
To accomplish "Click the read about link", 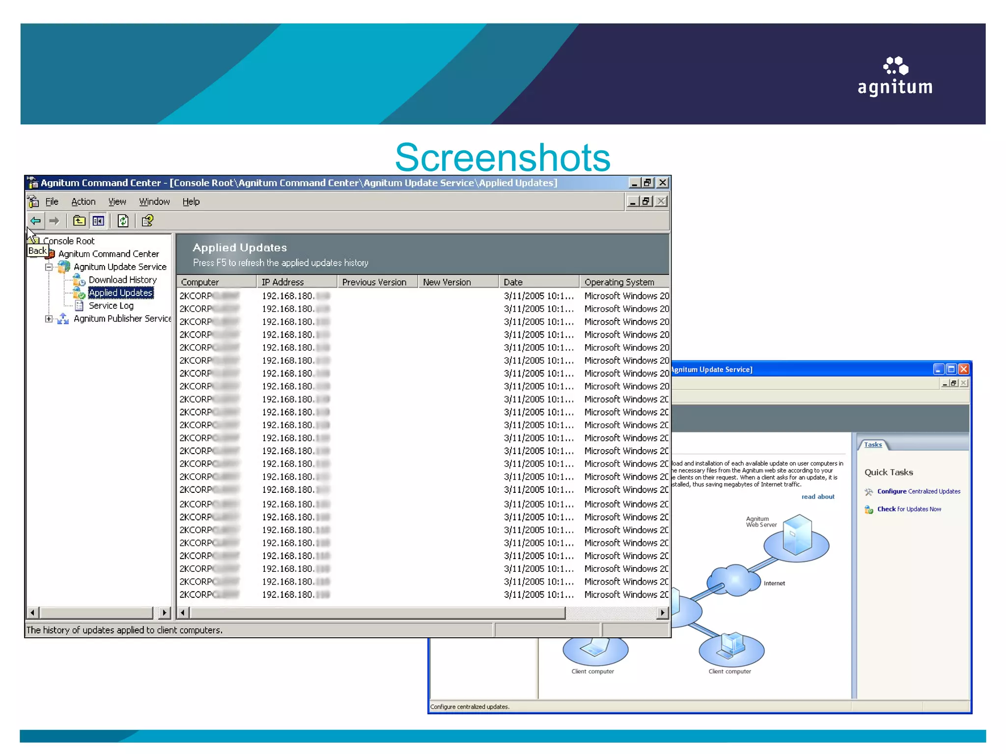I will pyautogui.click(x=818, y=497).
